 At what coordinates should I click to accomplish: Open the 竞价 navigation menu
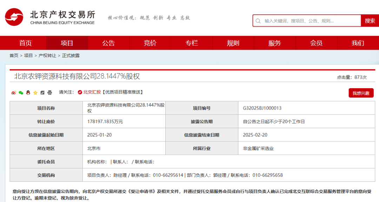[150, 43]
